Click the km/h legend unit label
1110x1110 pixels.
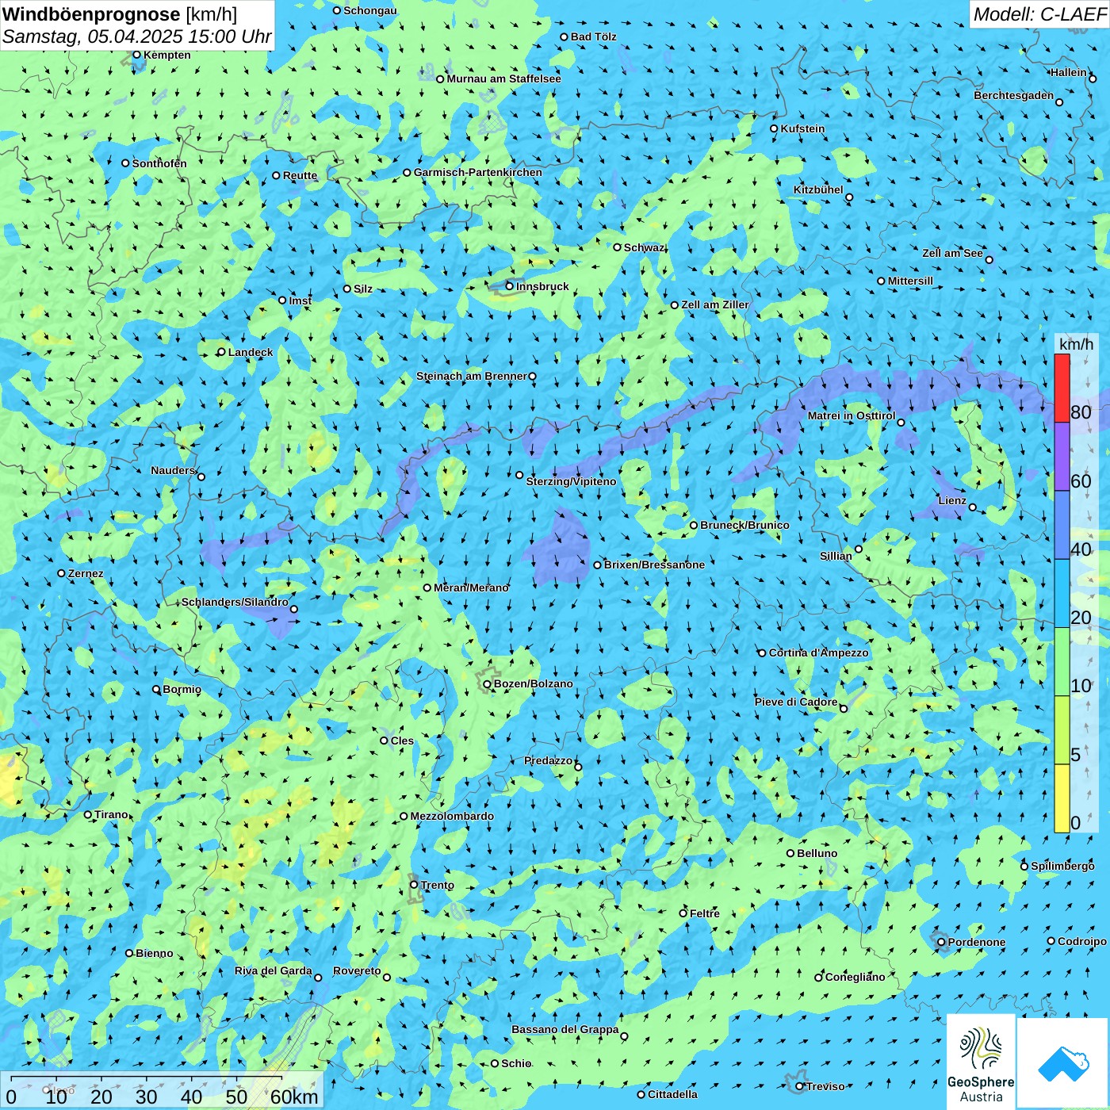click(1076, 344)
